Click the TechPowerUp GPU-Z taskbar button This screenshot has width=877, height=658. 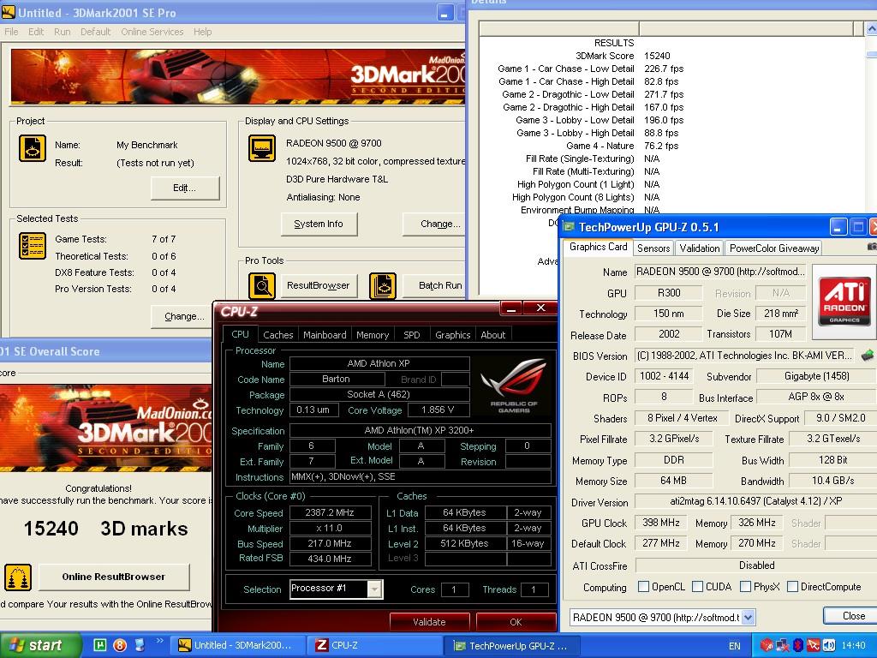click(512, 645)
